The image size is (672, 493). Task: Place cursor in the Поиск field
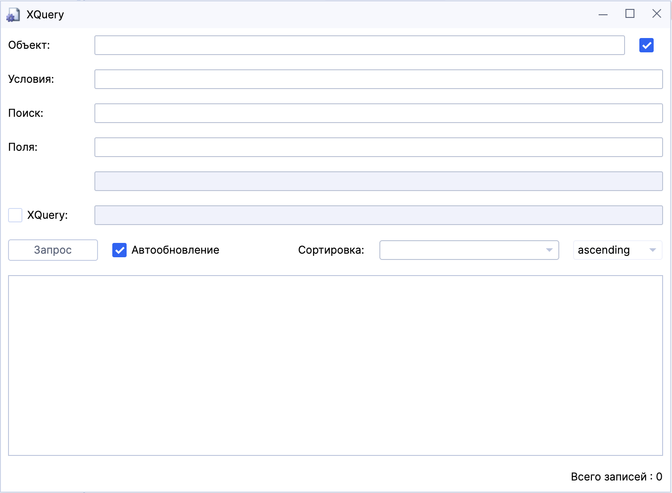[378, 113]
